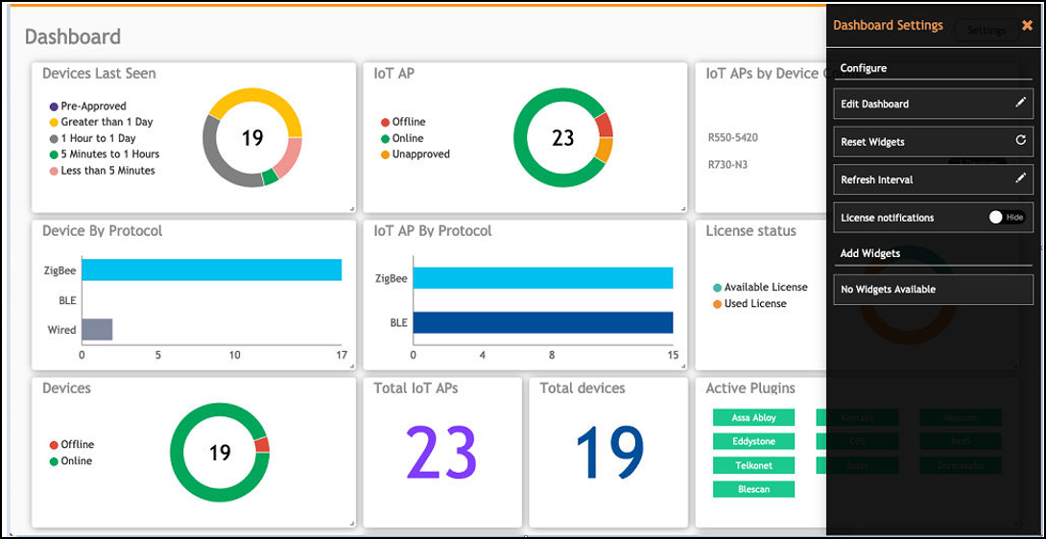1046x539 pixels.
Task: Click the pencil icon beside Edit Dashboard
Action: point(1020,104)
